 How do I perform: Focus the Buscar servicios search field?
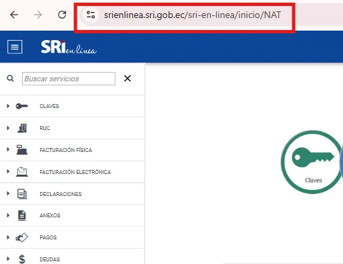click(x=69, y=79)
